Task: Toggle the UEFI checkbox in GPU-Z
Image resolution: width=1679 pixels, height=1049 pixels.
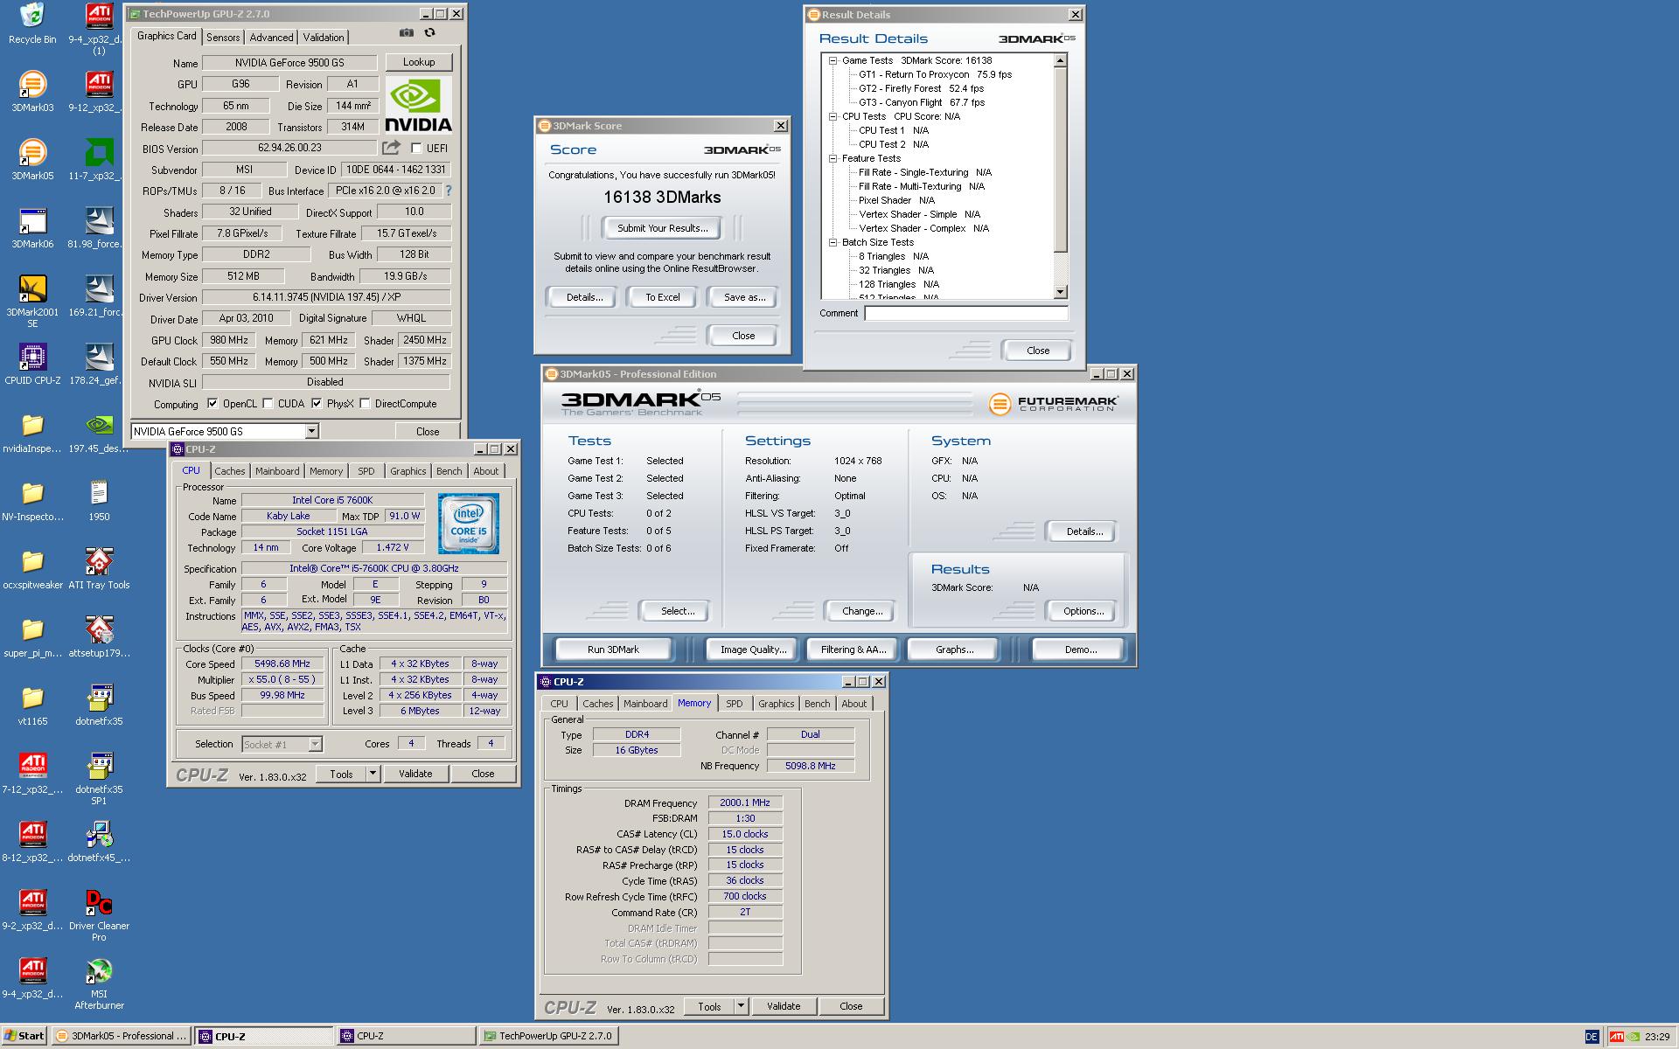Action: (x=416, y=149)
